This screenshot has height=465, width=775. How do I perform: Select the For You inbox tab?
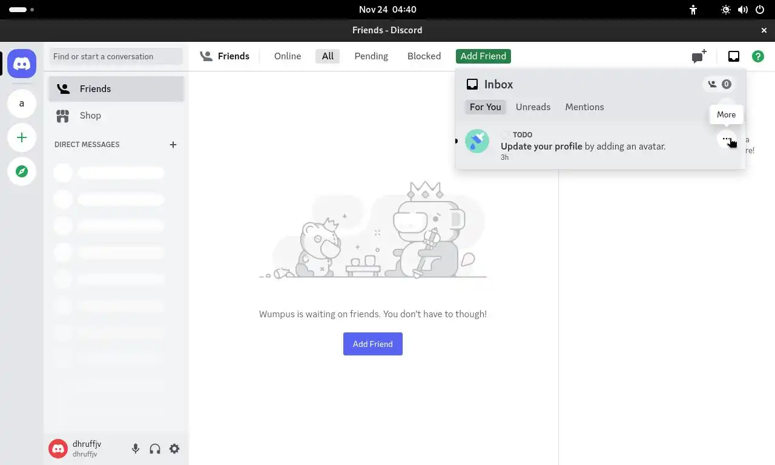pos(486,107)
